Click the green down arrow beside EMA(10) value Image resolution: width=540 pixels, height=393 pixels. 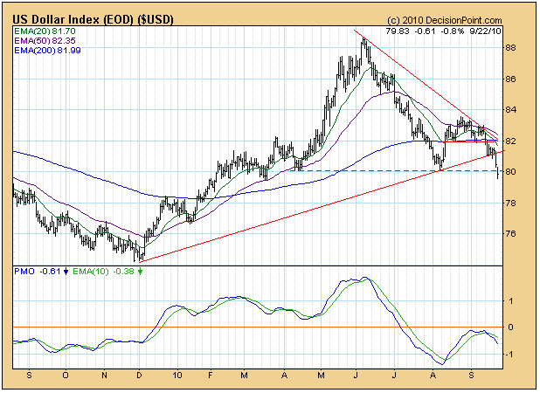[x=140, y=272]
